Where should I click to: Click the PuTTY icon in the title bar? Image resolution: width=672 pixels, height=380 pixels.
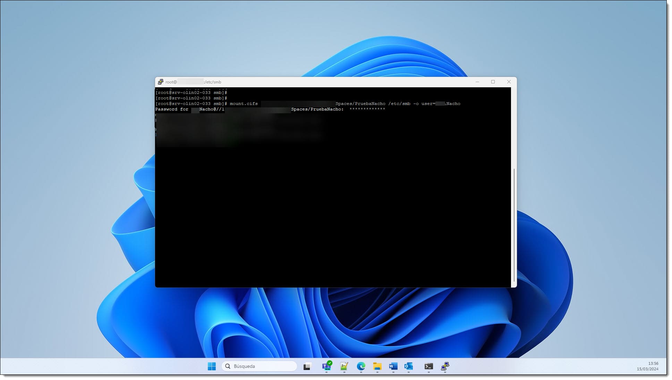tap(160, 82)
